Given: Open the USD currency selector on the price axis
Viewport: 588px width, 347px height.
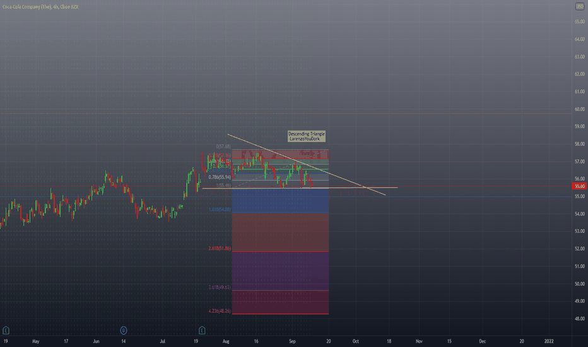Looking at the screenshot, I should pyautogui.click(x=580, y=6).
